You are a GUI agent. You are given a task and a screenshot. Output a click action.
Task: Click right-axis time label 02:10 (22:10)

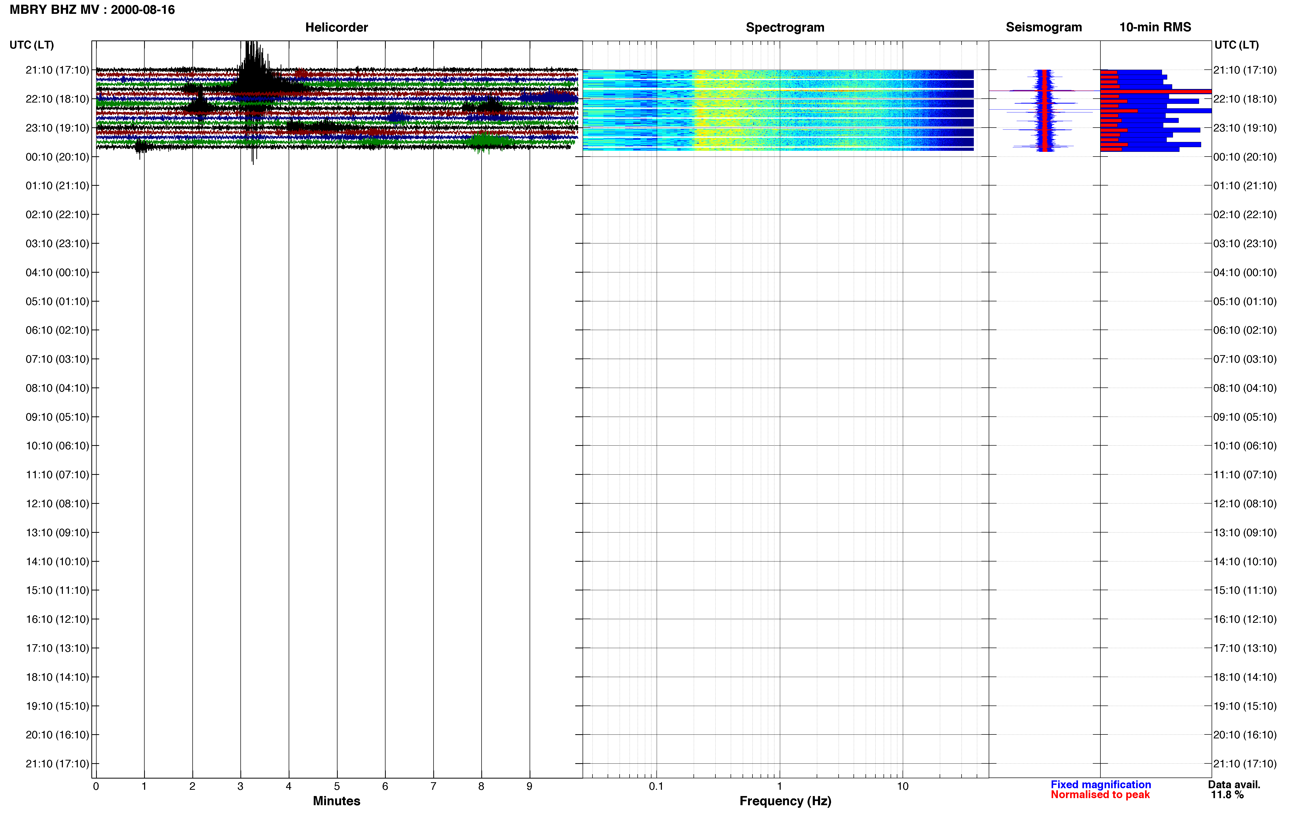coord(1245,214)
